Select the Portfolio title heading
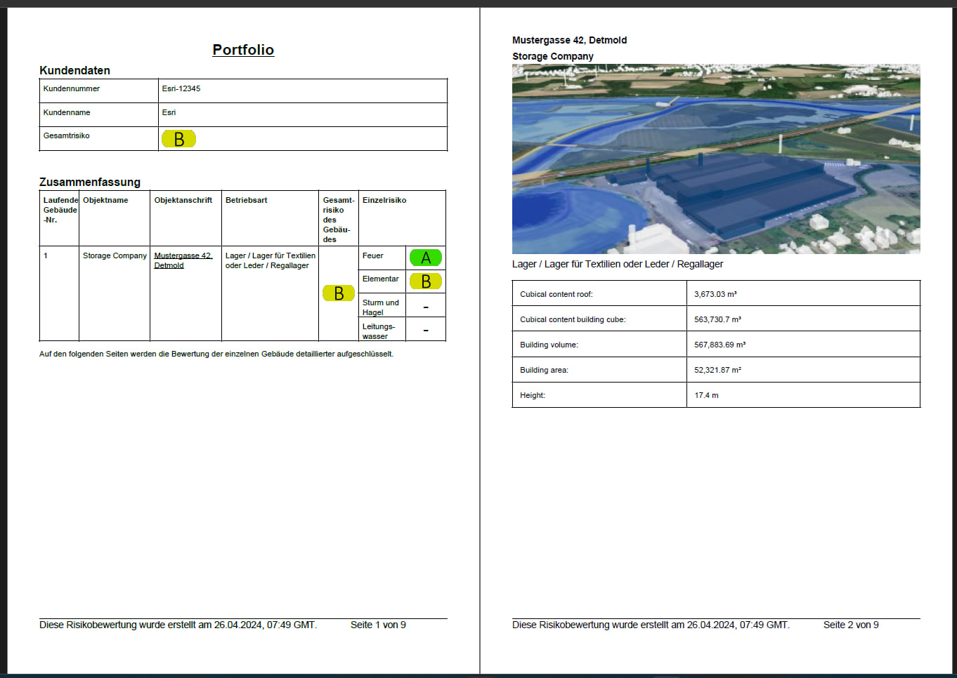 [243, 50]
